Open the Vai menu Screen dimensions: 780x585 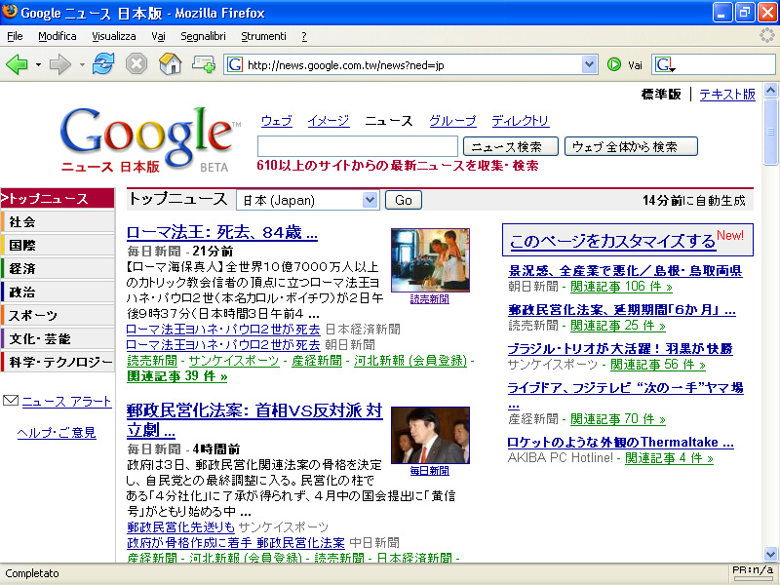pos(158,36)
